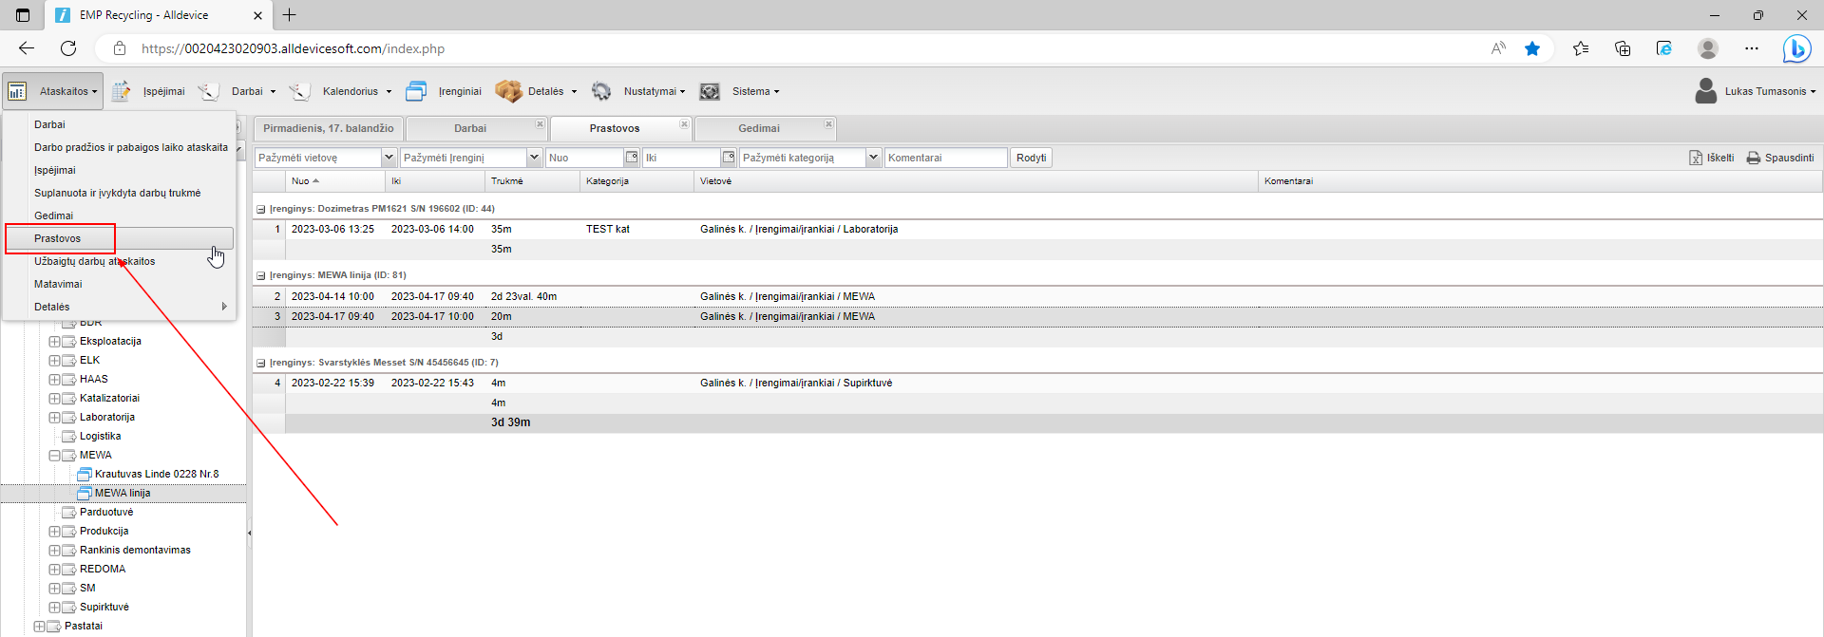This screenshot has width=1824, height=637.
Task: Collapse the Dozimetras PM1621 group
Action: pyautogui.click(x=260, y=209)
